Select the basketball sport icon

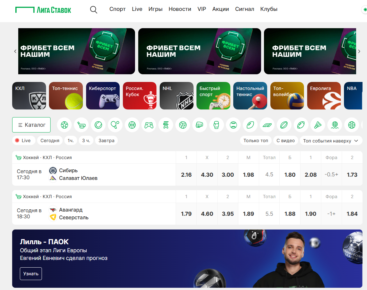tap(132, 125)
